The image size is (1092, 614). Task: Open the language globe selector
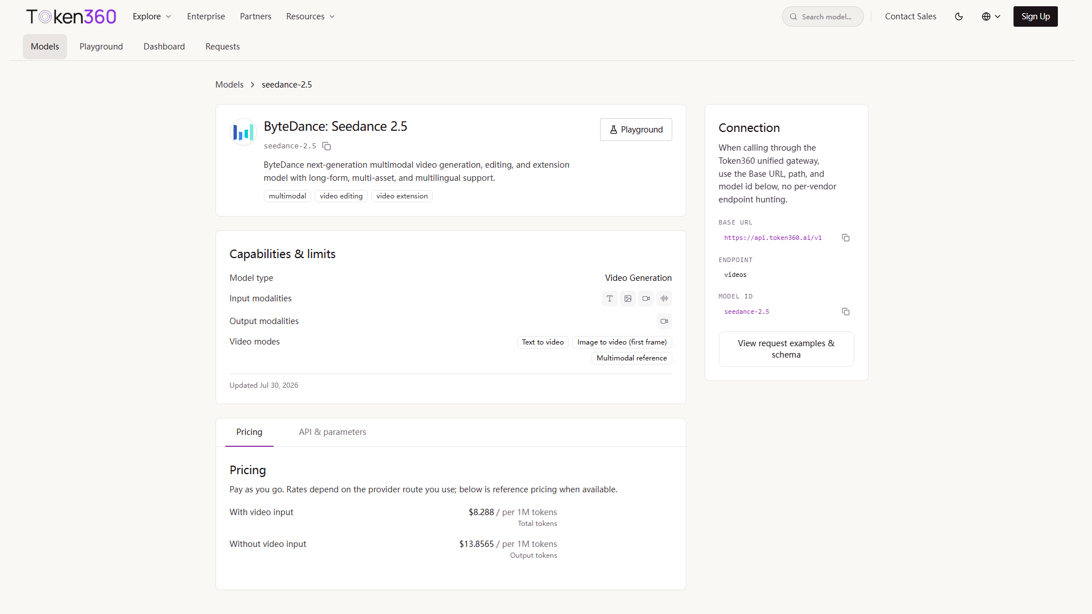(x=991, y=16)
